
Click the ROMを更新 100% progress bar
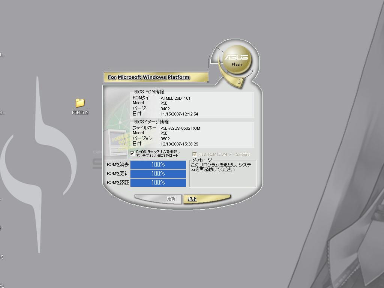158,174
